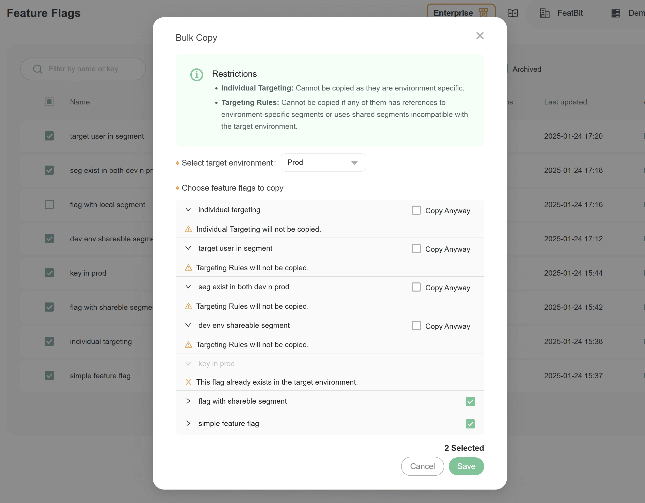Click the info icon in the Restrictions banner

197,75
